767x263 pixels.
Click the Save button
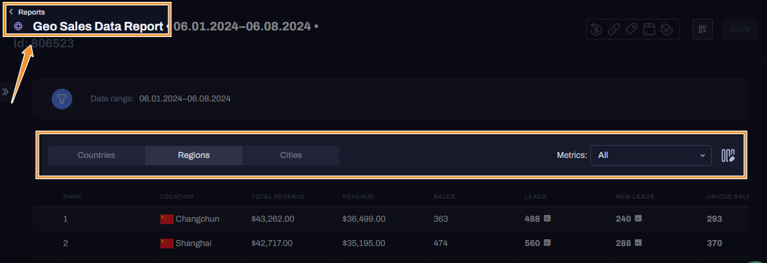coord(740,29)
